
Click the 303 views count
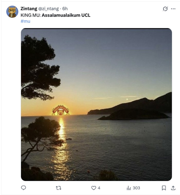(x=136, y=188)
